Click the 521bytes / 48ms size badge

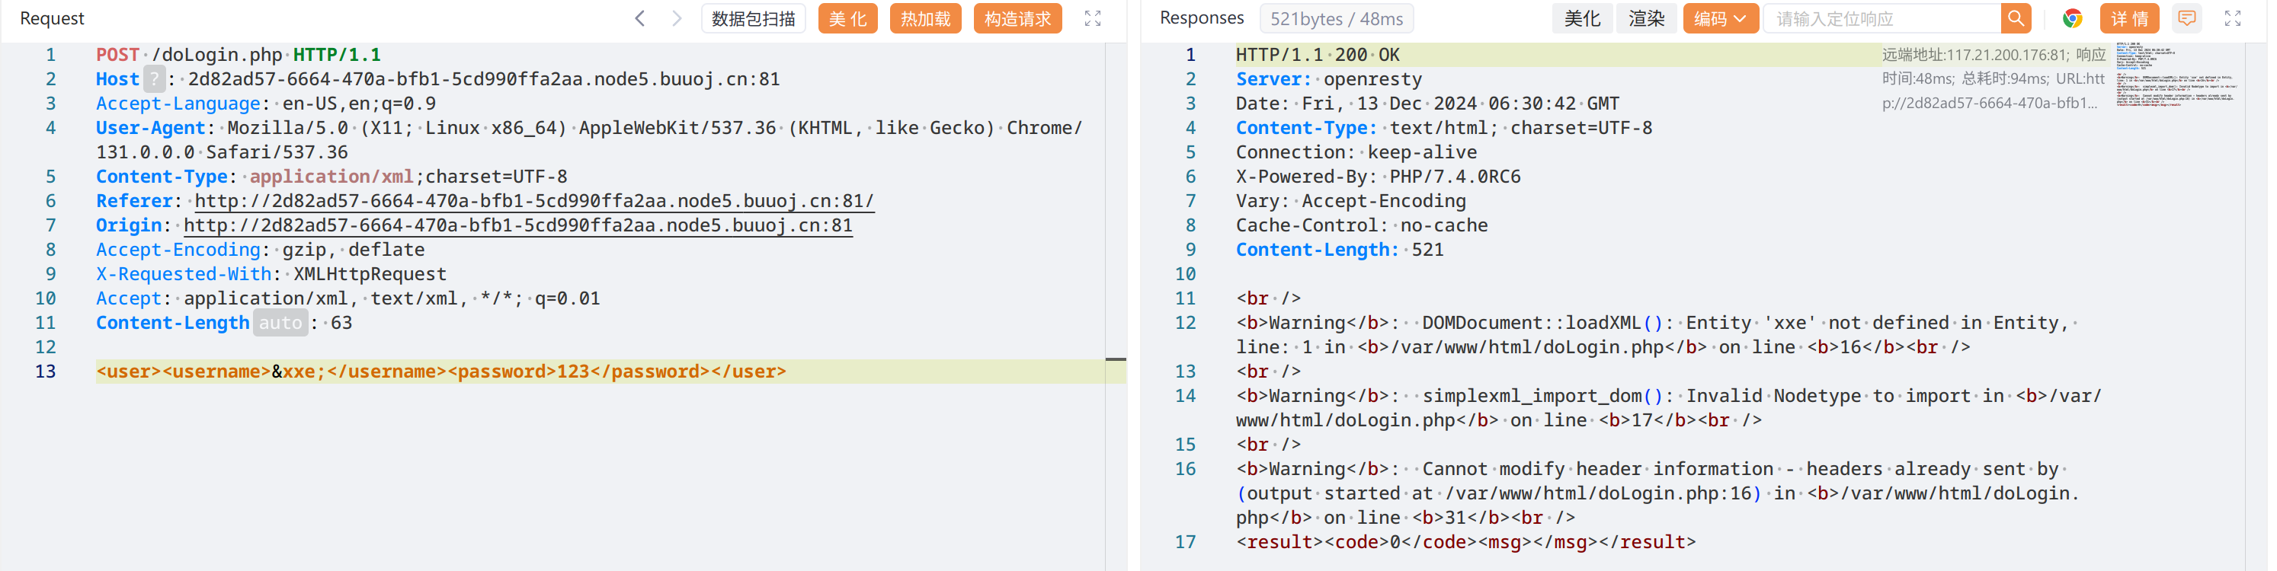(1337, 18)
